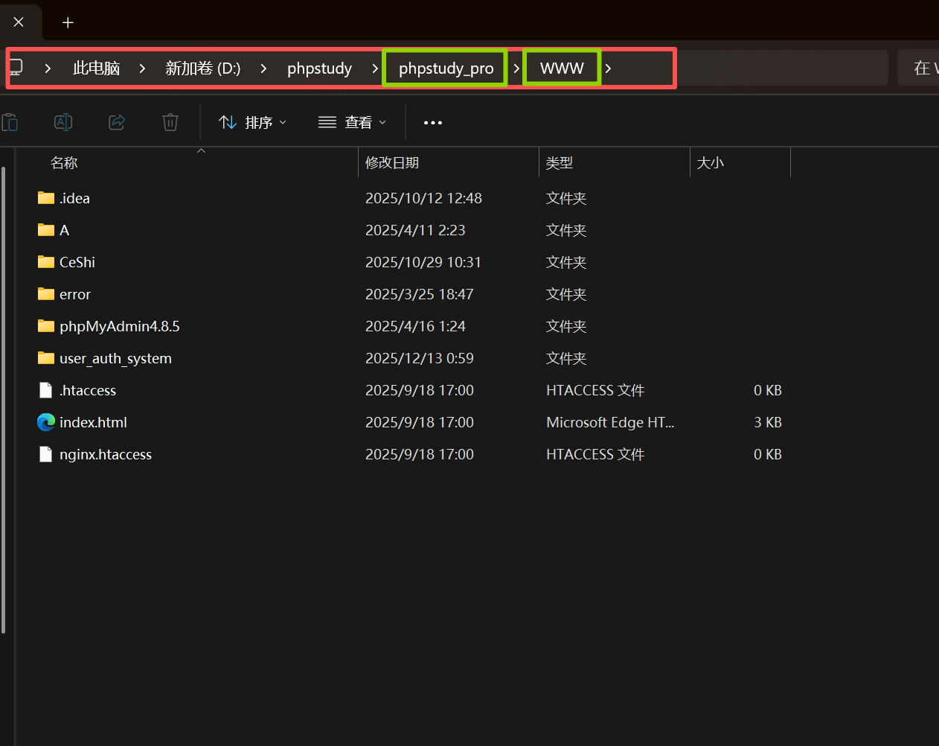Expand chevron after phpstudy_pro breadcrumb
The image size is (939, 746).
(516, 68)
